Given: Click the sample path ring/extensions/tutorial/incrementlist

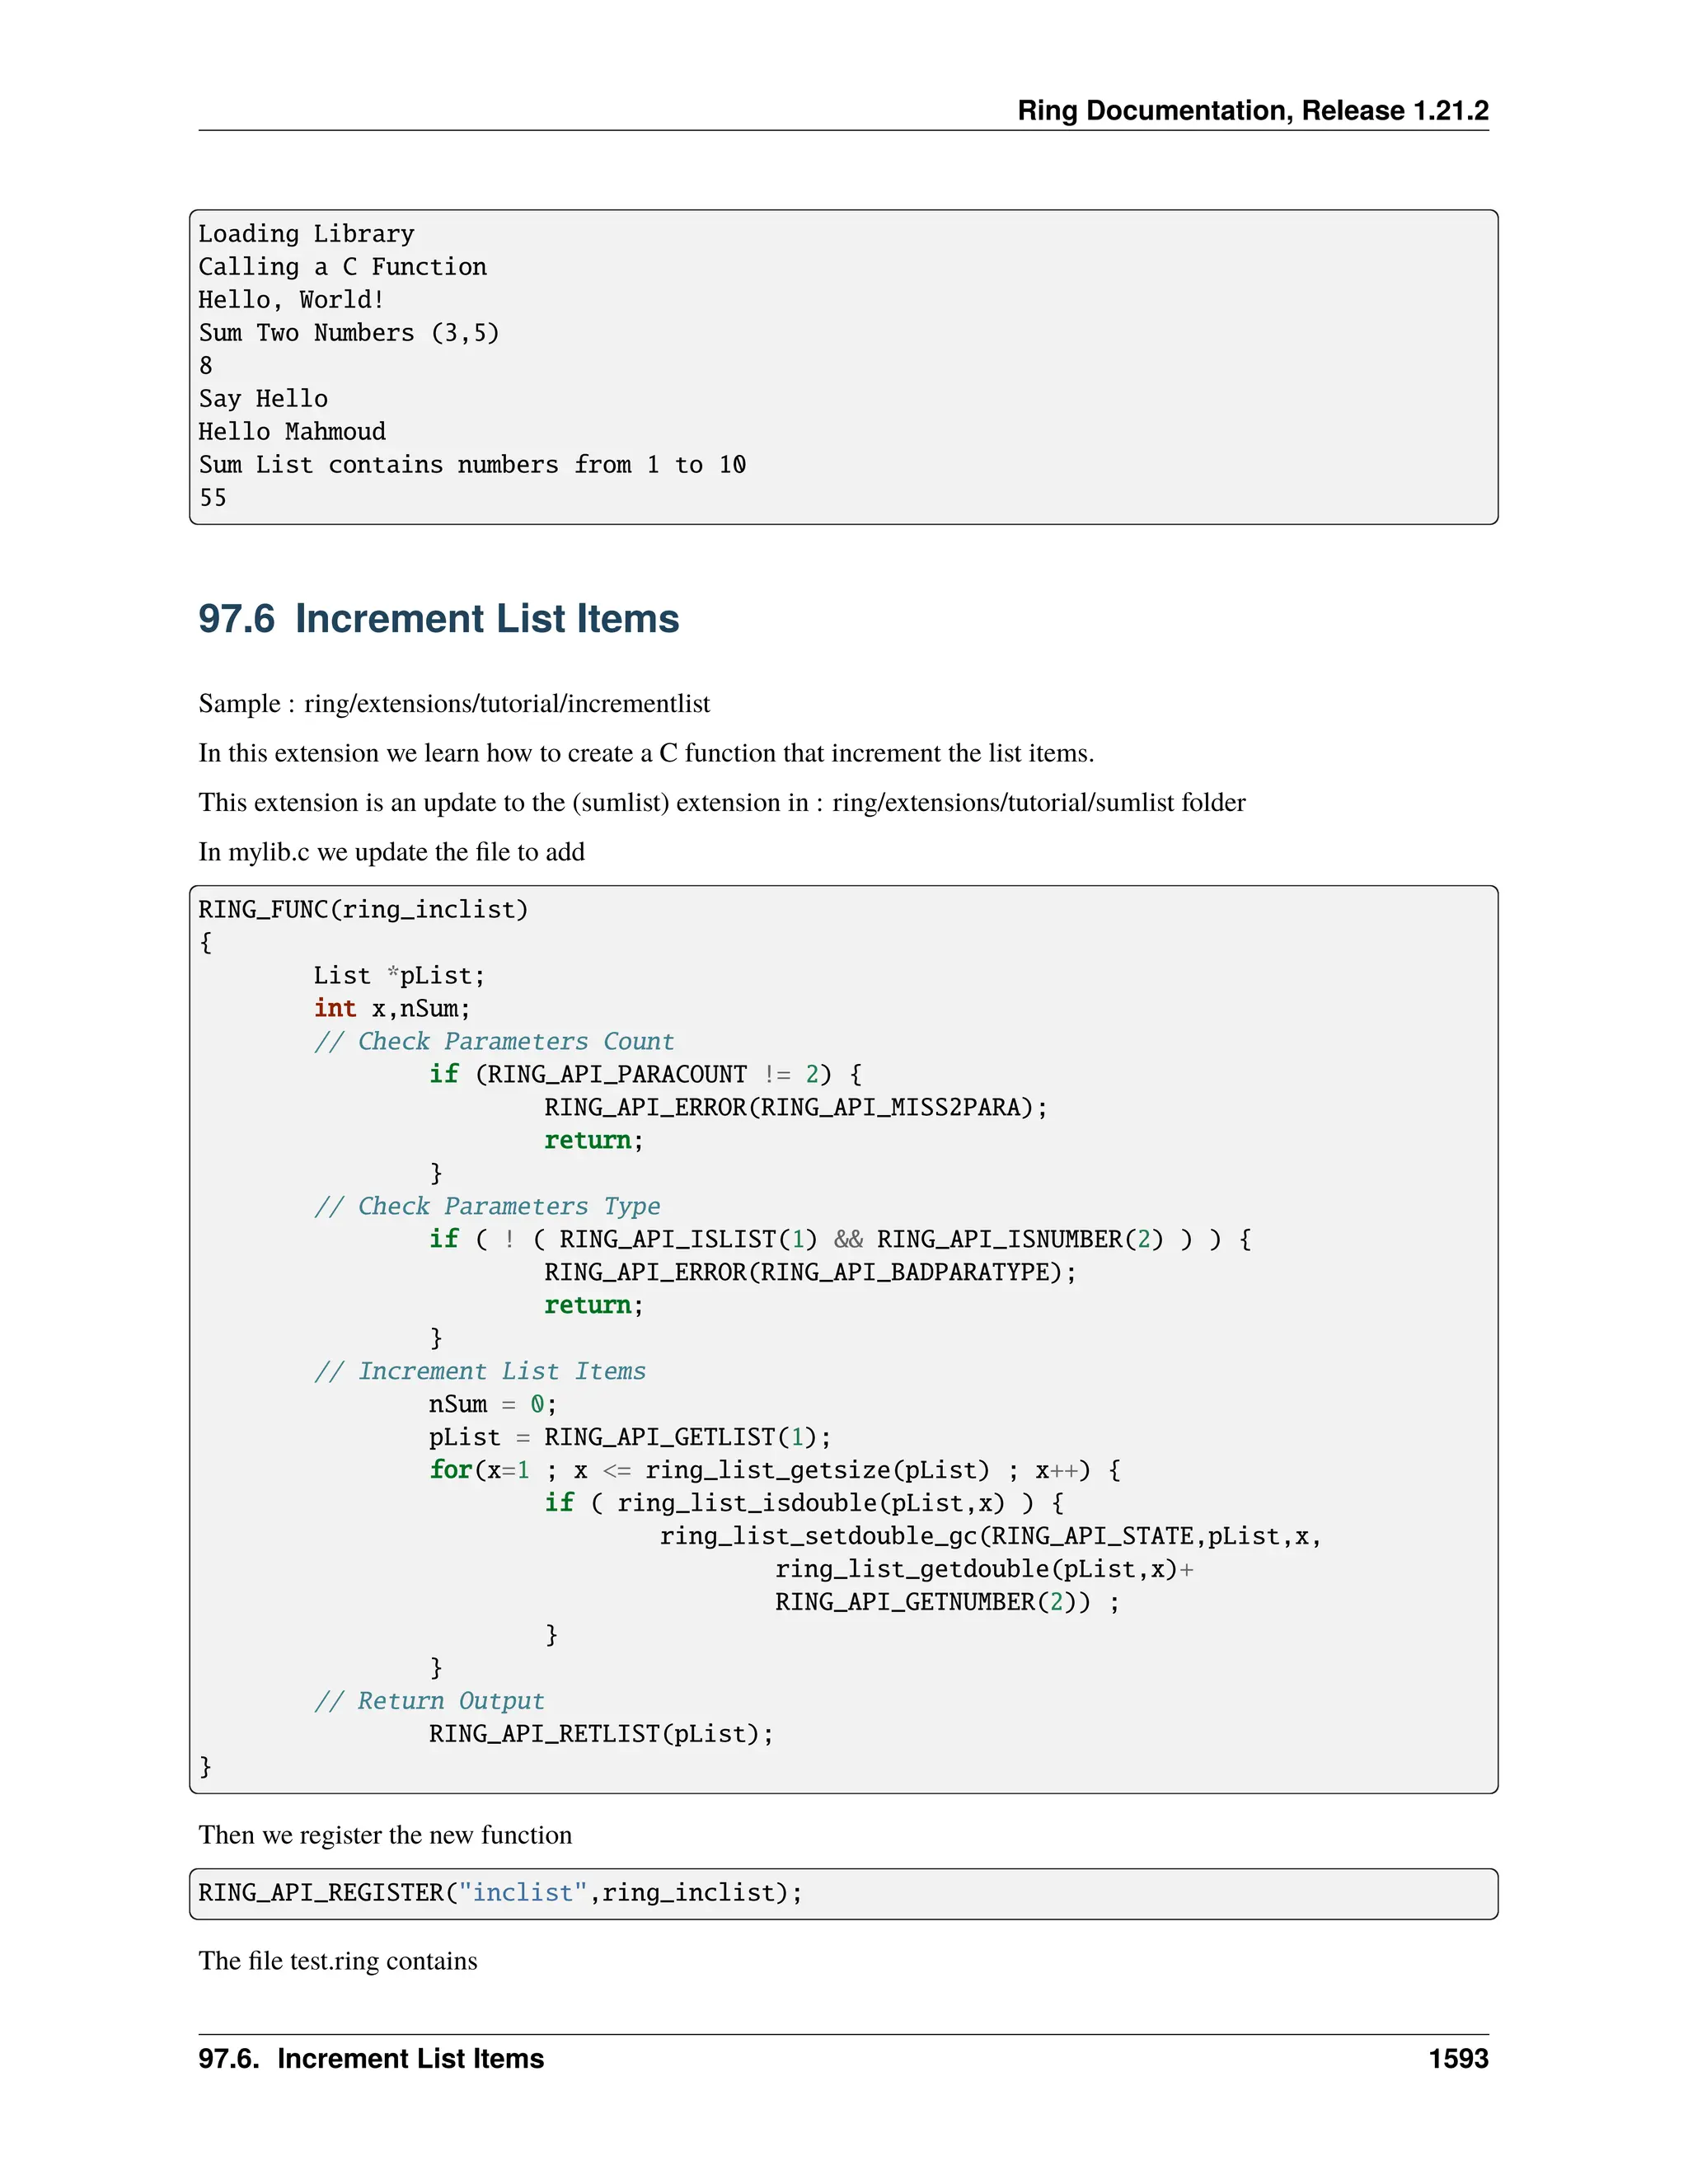Looking at the screenshot, I should pos(507,704).
